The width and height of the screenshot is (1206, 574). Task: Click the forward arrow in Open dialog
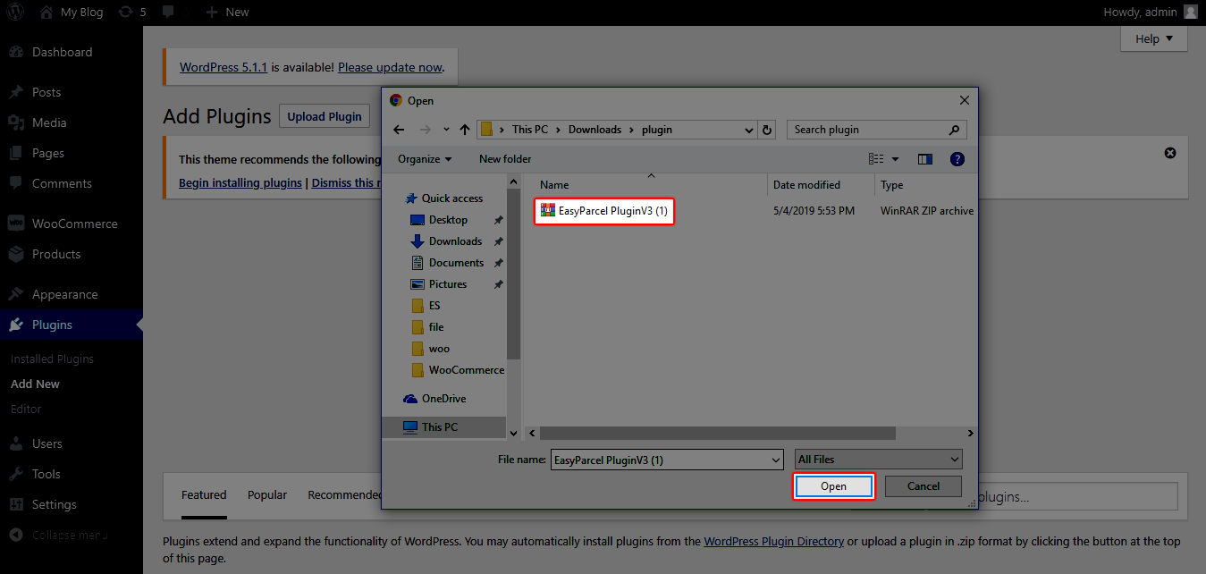426,130
